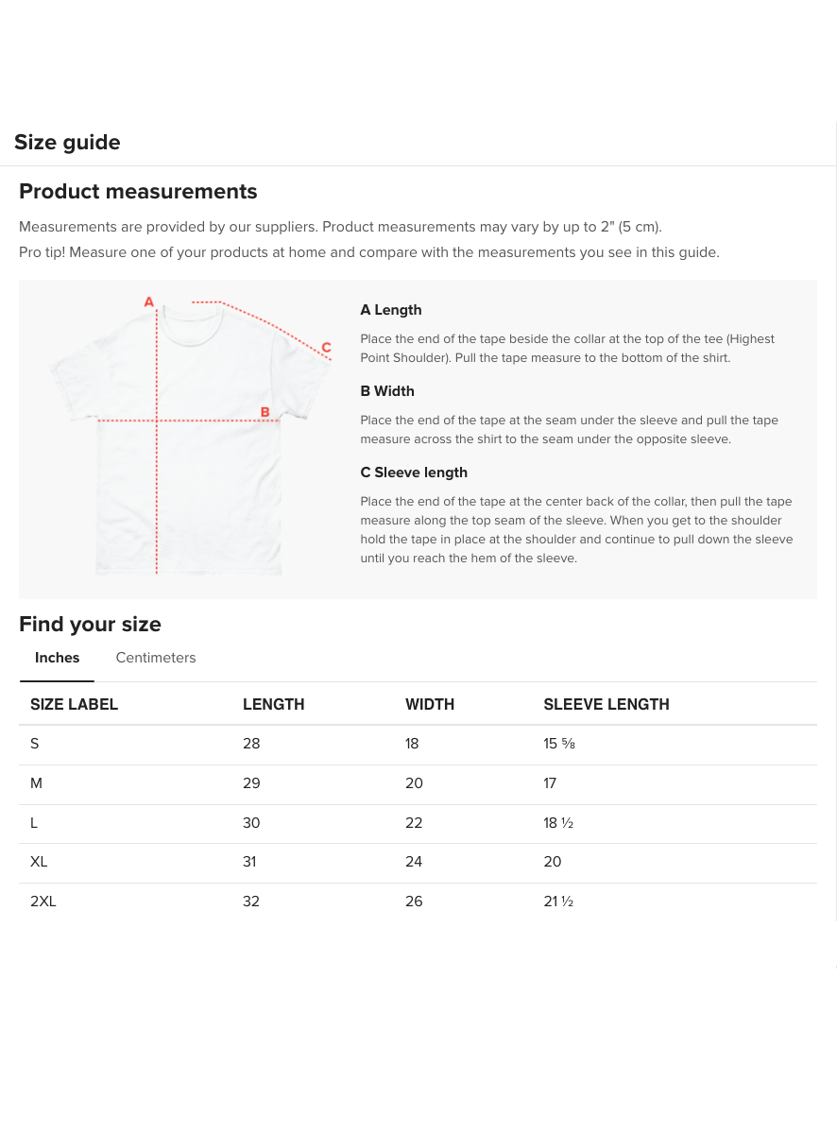This screenshot has width=837, height=1134.
Task: Click the SIZE LABEL column header
Action: click(75, 704)
